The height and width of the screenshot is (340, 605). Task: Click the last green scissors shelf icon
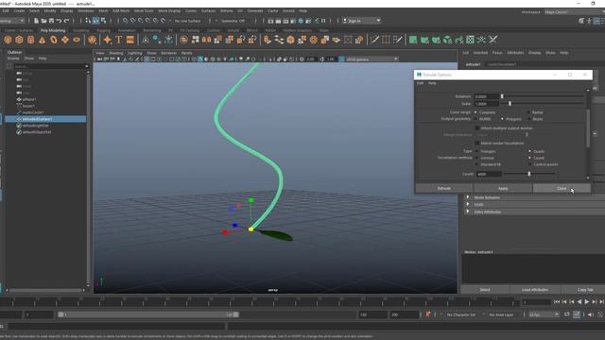pyautogui.click(x=493, y=40)
